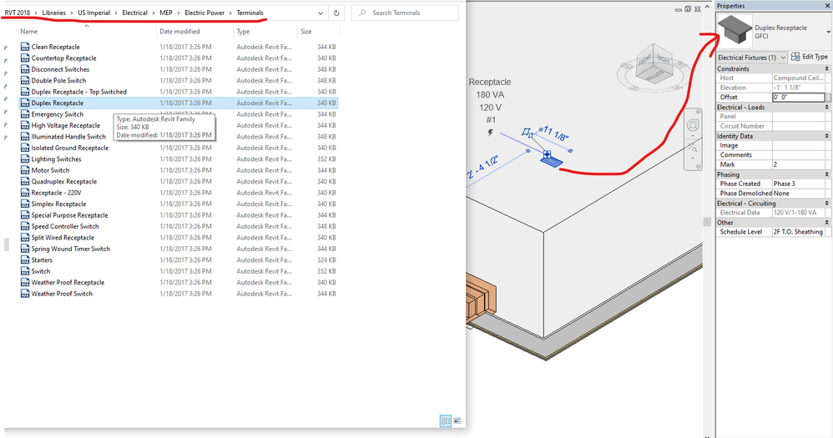
Task: Click the selected receptacle in the 3D view
Action: pos(552,161)
